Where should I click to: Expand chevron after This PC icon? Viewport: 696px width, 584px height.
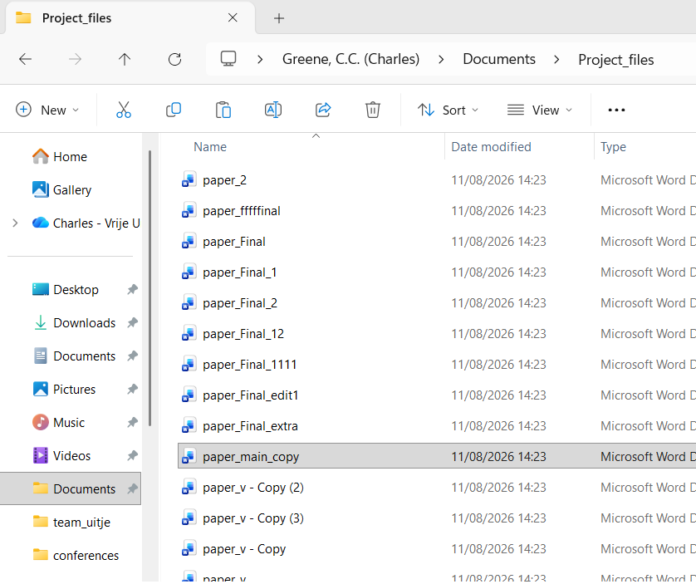pyautogui.click(x=260, y=59)
